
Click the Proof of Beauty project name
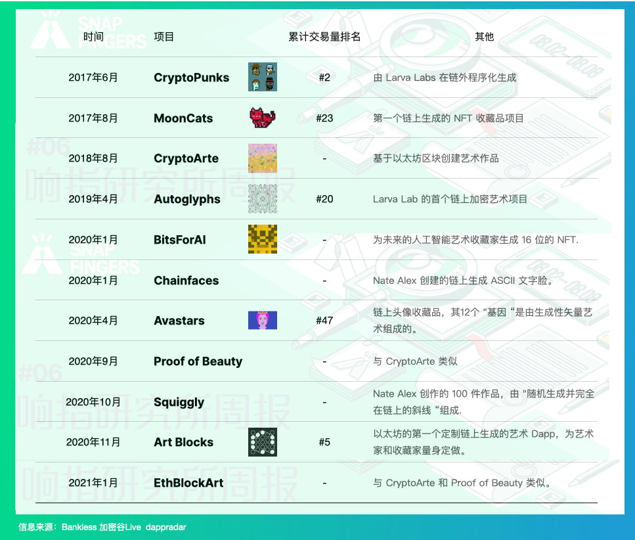pyautogui.click(x=198, y=361)
